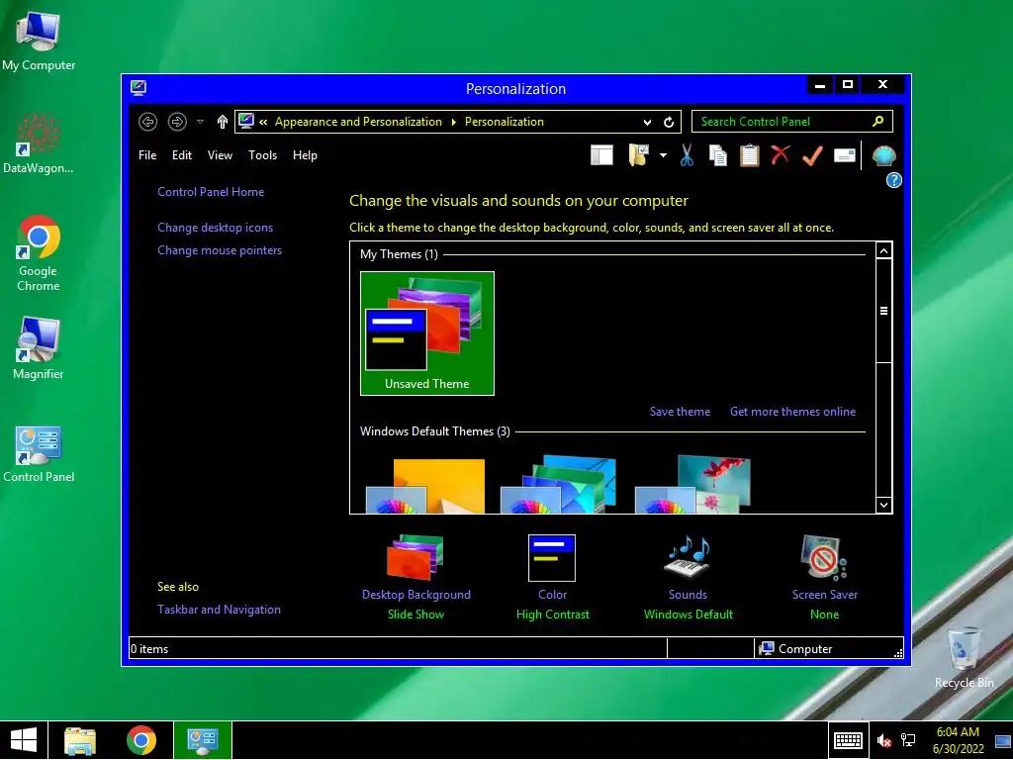Click the Back navigation arrow

point(148,122)
